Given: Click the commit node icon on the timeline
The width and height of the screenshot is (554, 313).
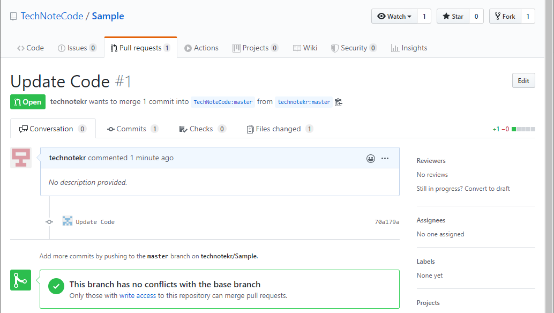Looking at the screenshot, I should 49,222.
